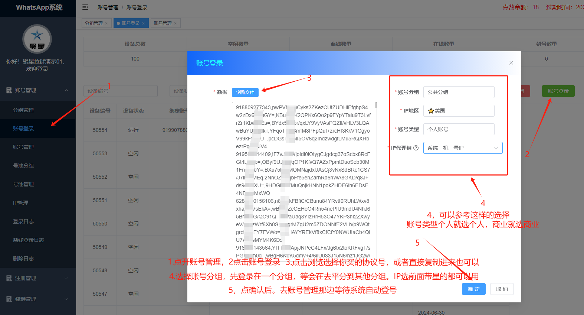Collapse the 账号管理 sidebar section

point(66,90)
